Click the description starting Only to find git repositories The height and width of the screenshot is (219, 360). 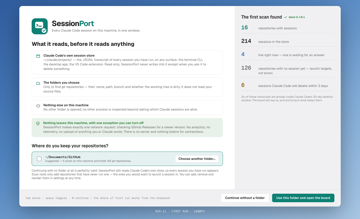pos(128,89)
